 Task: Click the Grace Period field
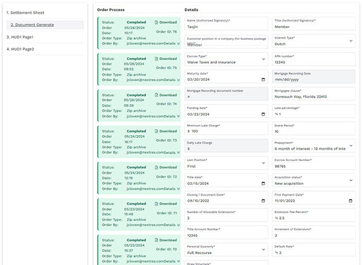click(313, 129)
